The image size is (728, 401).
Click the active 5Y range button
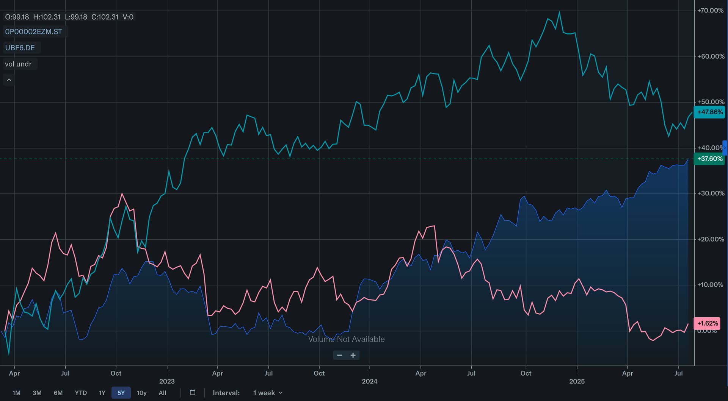(121, 393)
